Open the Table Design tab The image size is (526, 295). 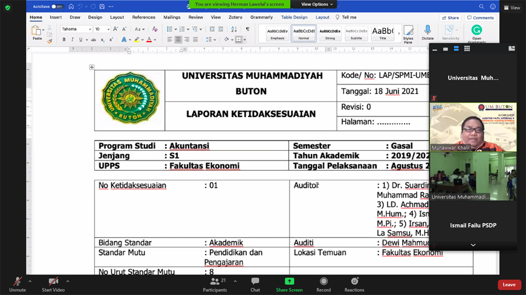(294, 17)
